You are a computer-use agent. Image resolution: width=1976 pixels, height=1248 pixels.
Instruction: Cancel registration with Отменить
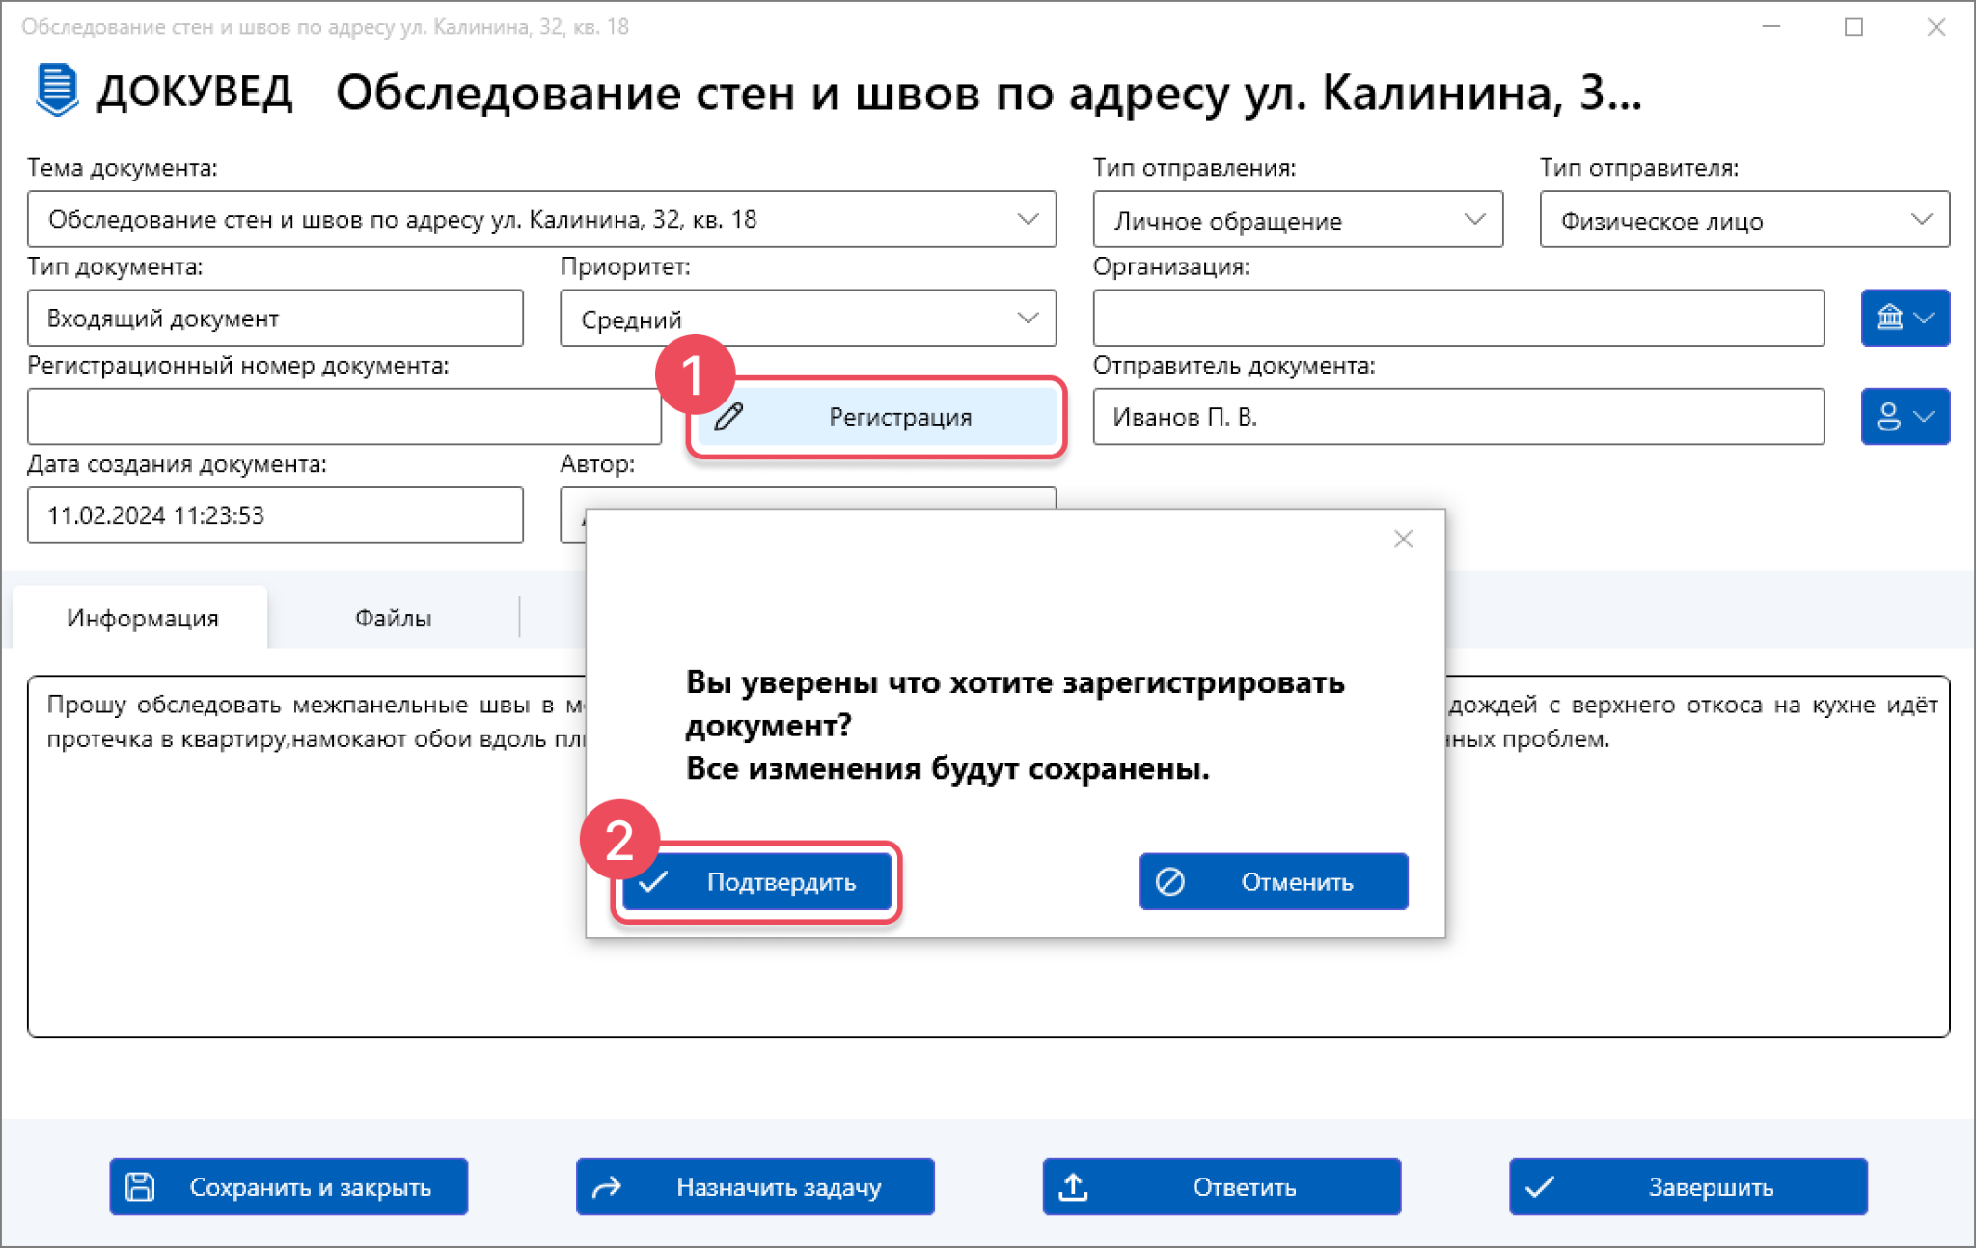1274,881
